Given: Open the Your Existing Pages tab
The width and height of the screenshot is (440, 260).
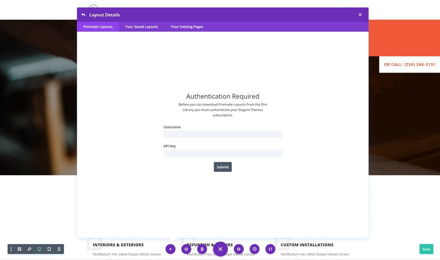Looking at the screenshot, I should point(187,26).
